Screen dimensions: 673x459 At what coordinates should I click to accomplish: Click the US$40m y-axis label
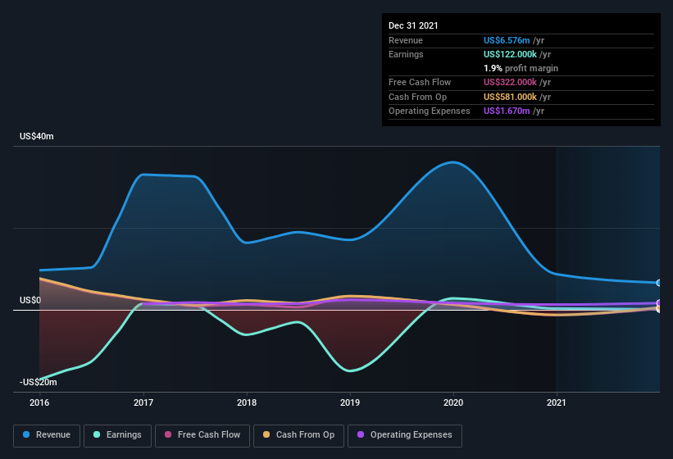click(x=37, y=136)
